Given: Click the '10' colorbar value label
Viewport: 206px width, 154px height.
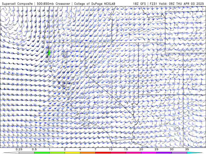Looking at the screenshot, I should coord(111,149).
